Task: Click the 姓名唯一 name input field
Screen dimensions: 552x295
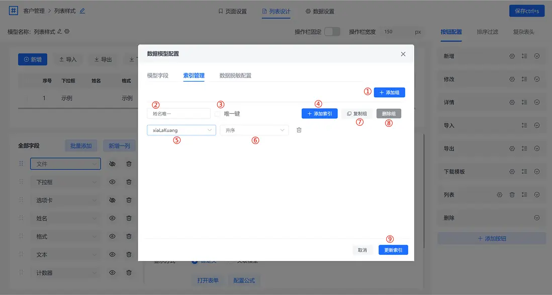Action: tap(178, 114)
